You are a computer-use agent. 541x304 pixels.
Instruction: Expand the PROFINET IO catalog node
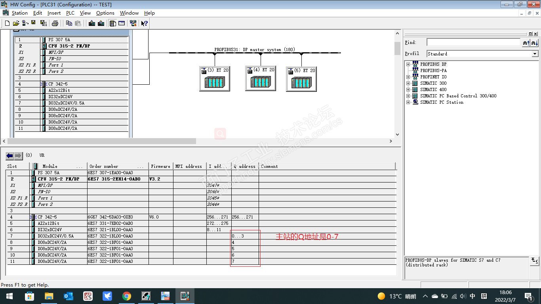408,77
